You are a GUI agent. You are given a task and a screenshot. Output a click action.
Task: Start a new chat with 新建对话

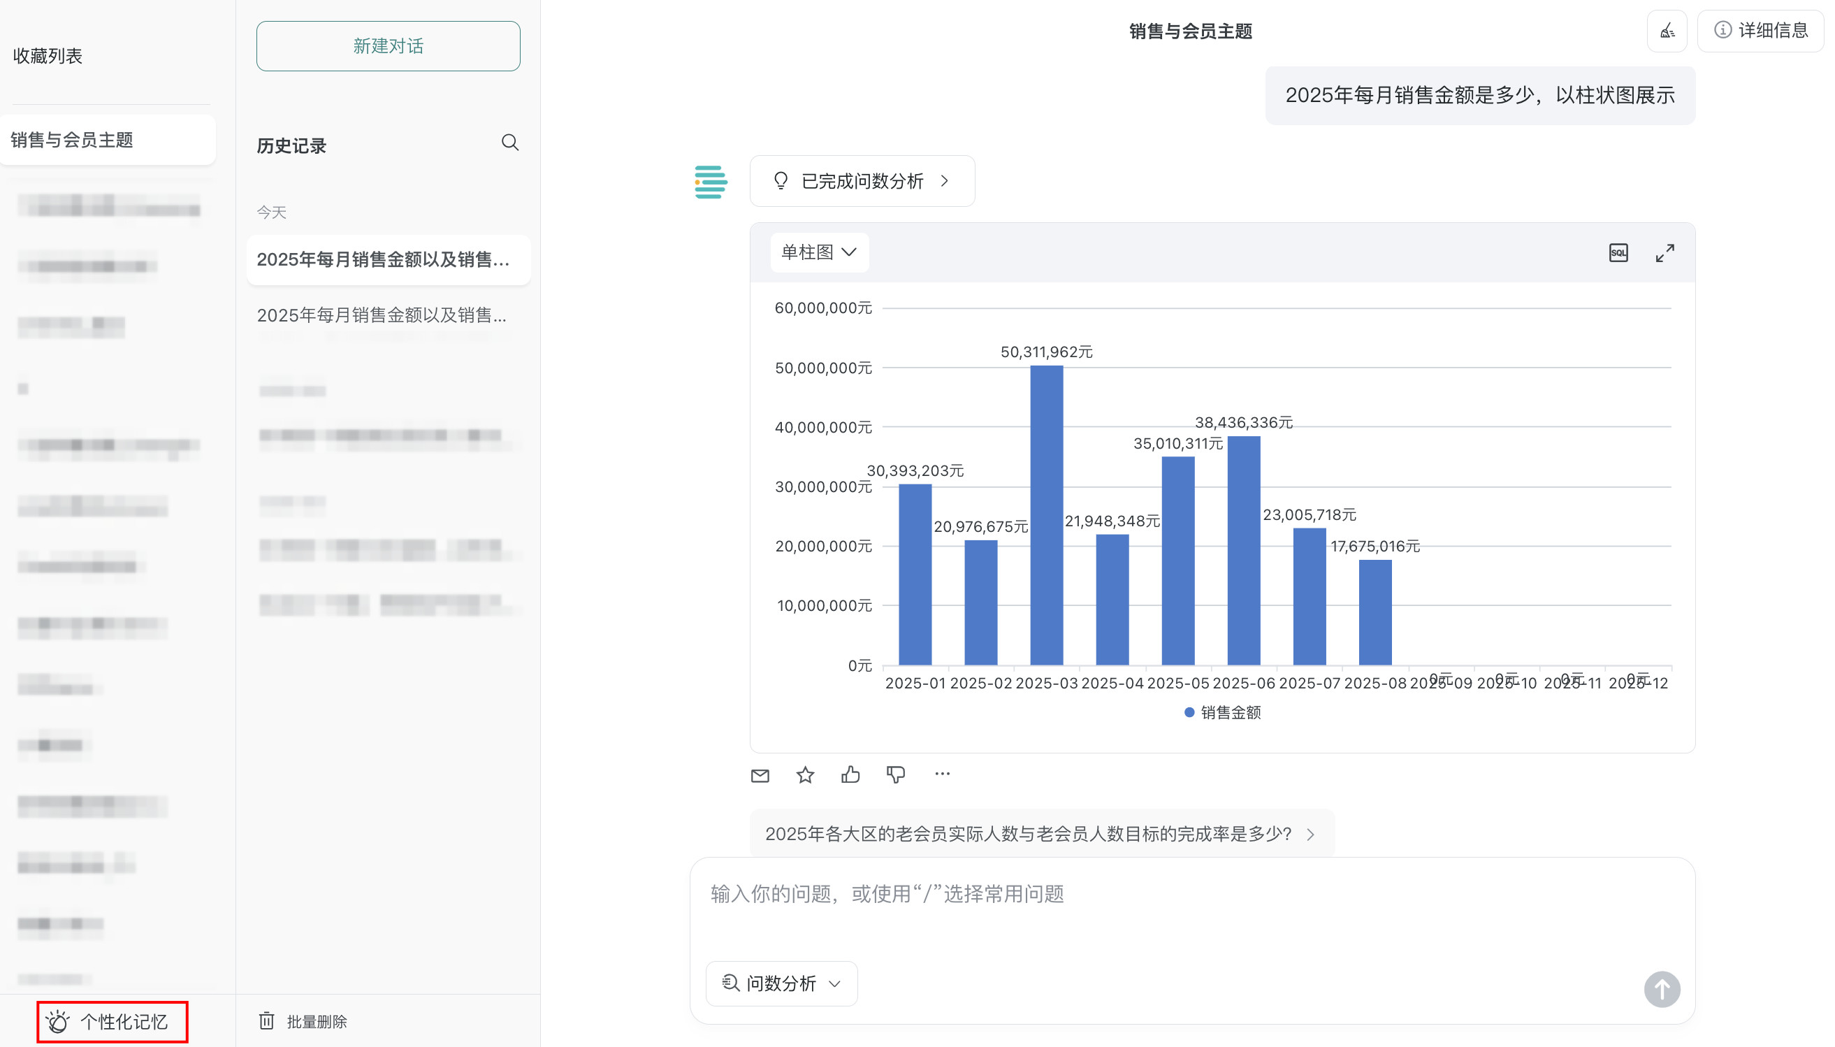(388, 46)
